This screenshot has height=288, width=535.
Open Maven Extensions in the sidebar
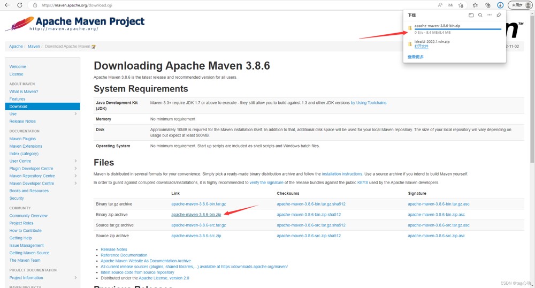[x=26, y=146]
